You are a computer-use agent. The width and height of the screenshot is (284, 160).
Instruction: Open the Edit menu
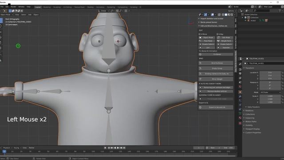click(x=7, y=7)
